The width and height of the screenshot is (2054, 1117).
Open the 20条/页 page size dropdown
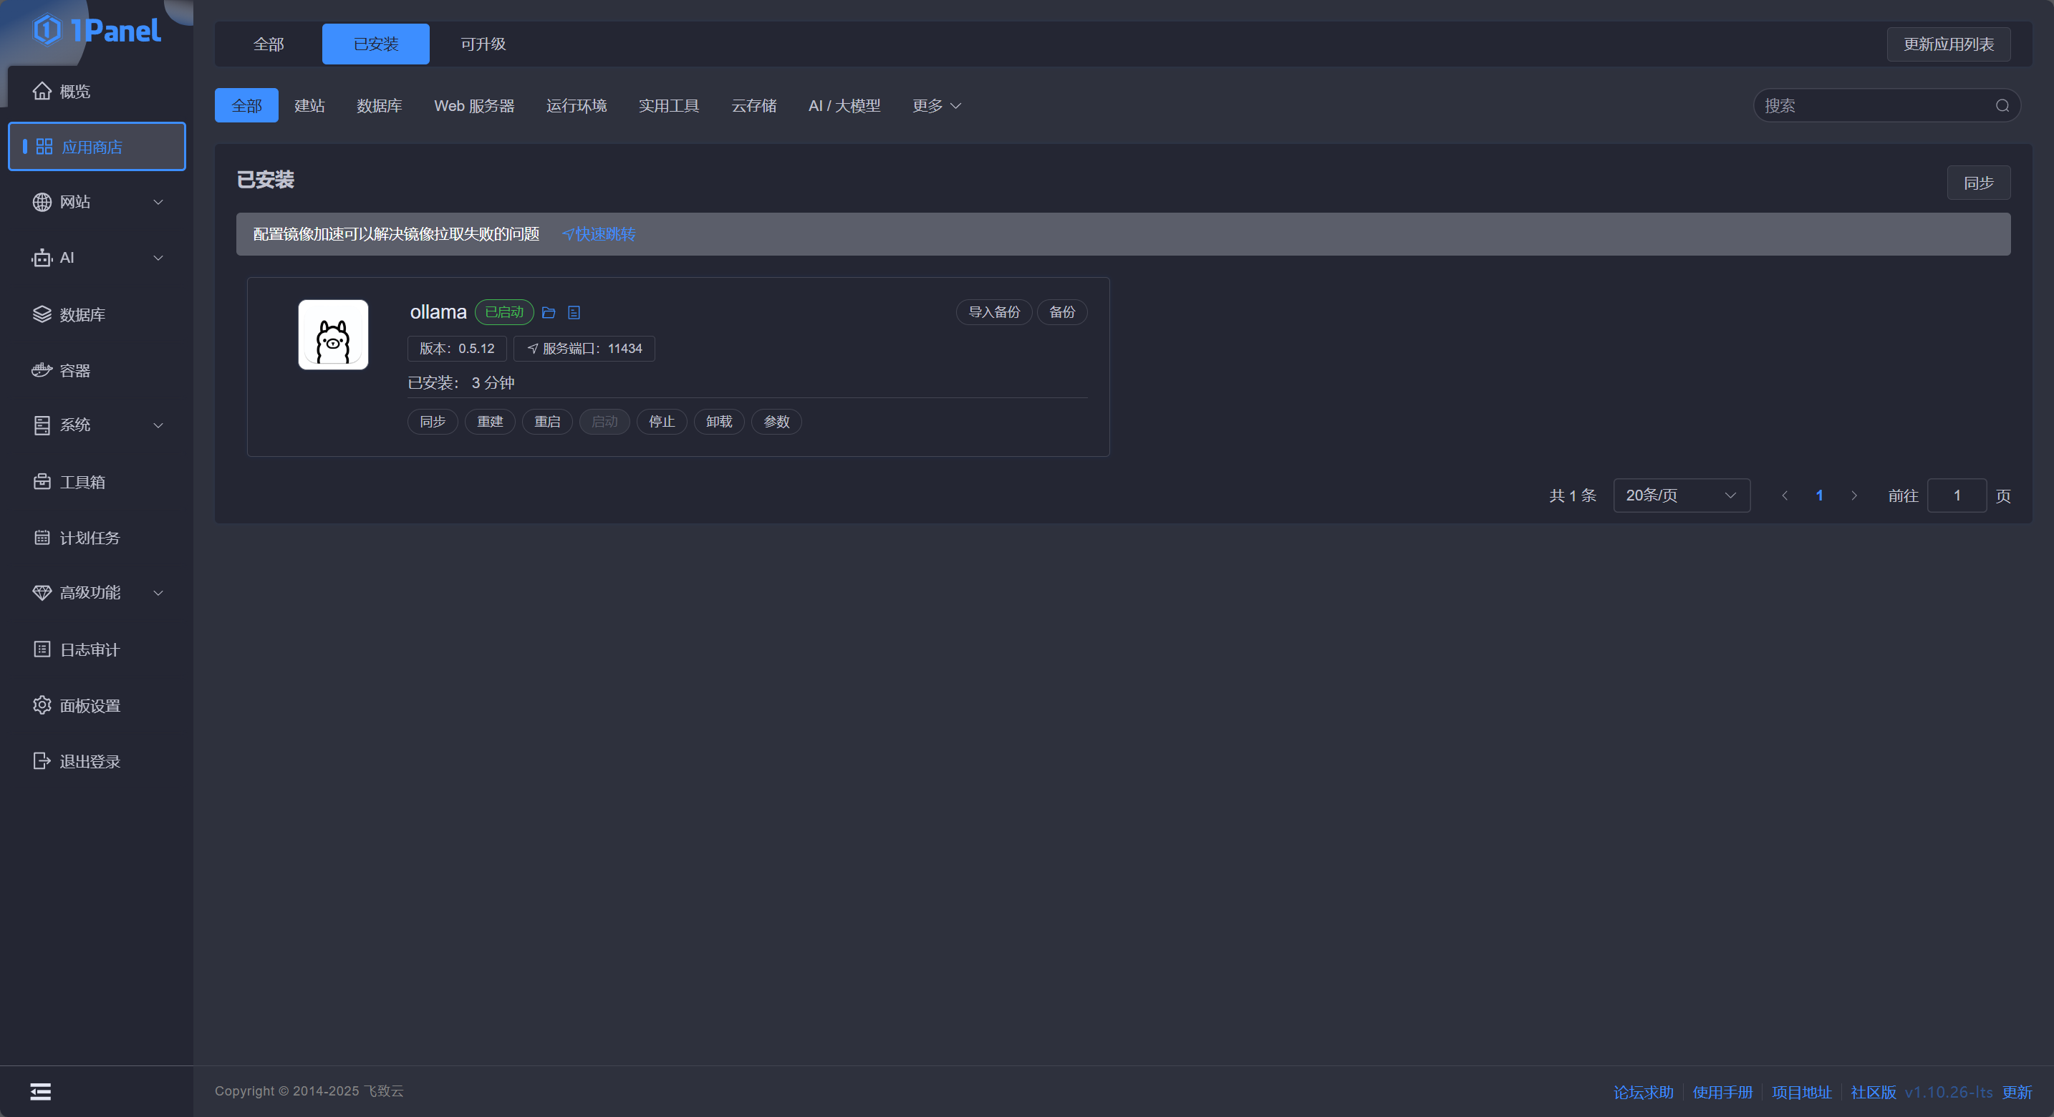tap(1681, 495)
